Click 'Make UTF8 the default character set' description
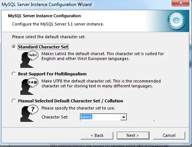This screenshot has height=147, width=192. point(101,84)
